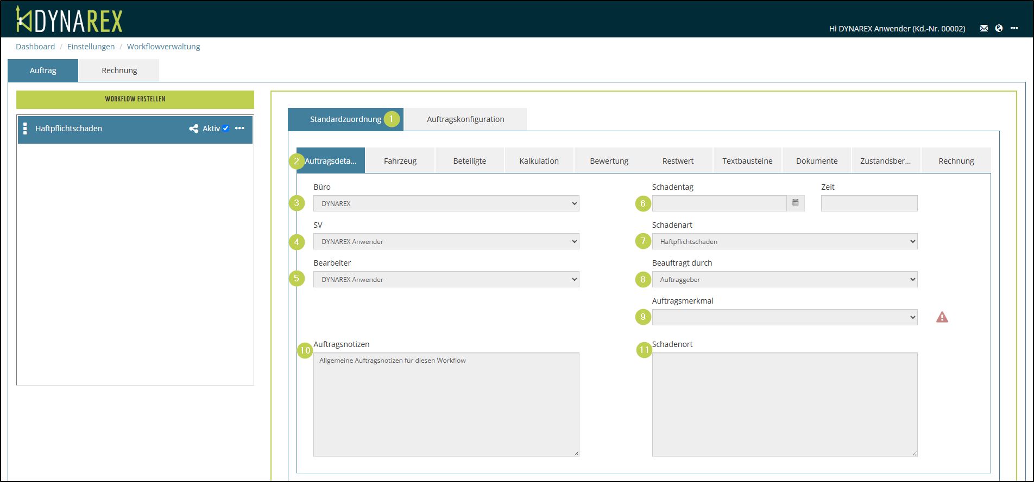The width and height of the screenshot is (1034, 482).
Task: Click into the Zeit input field
Action: [x=869, y=203]
